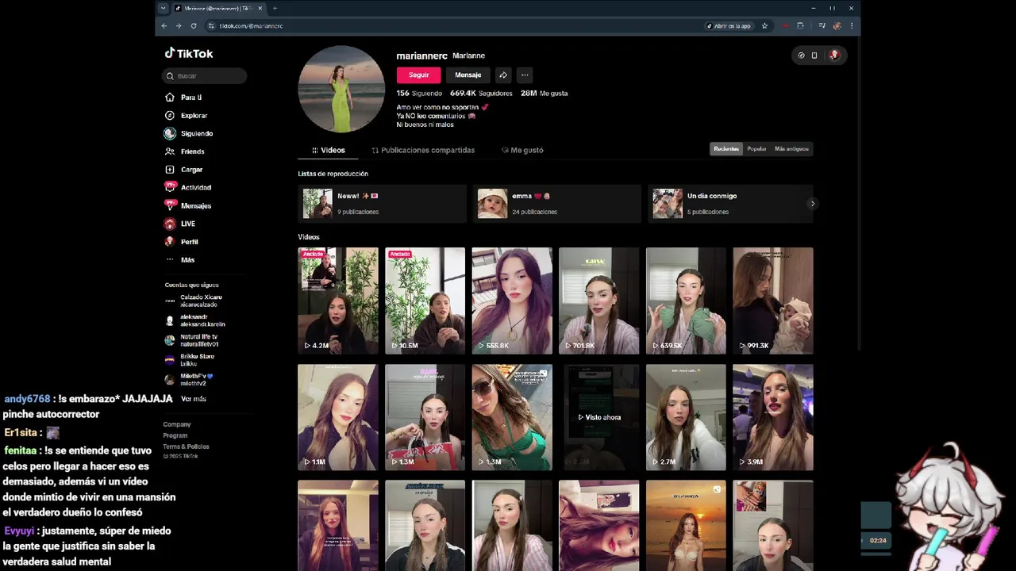Open the emma playlist

[x=556, y=204]
